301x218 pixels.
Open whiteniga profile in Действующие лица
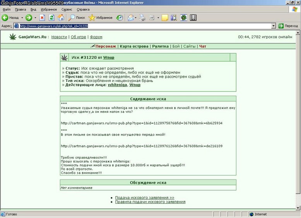(x=117, y=85)
